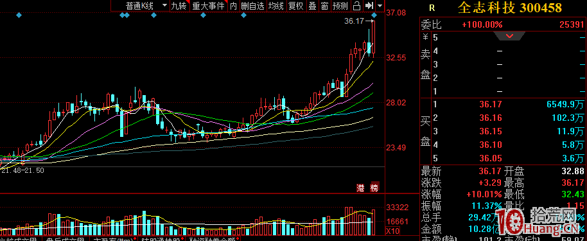
Task: Click the 窗 multi-window icon
Action: 324,6
